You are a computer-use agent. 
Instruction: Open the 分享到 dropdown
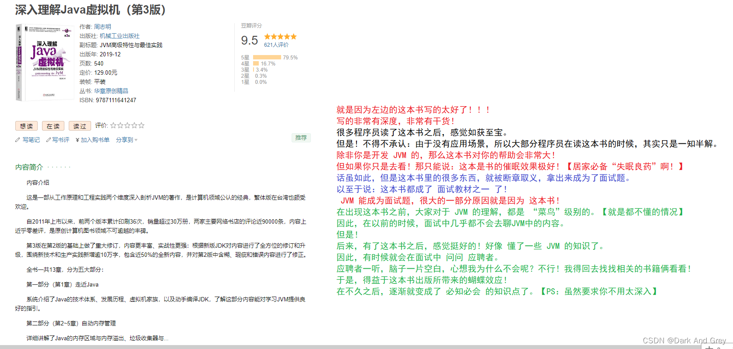[x=127, y=140]
